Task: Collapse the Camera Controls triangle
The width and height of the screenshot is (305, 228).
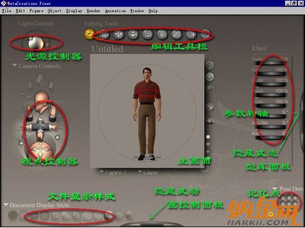Action: point(14,65)
